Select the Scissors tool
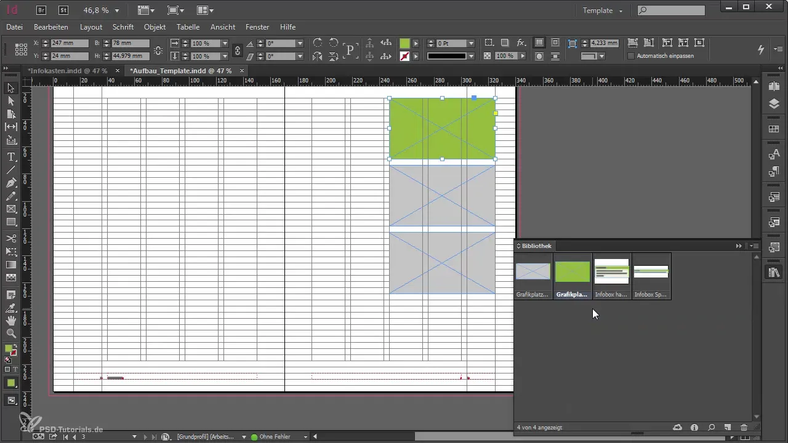 pyautogui.click(x=11, y=238)
